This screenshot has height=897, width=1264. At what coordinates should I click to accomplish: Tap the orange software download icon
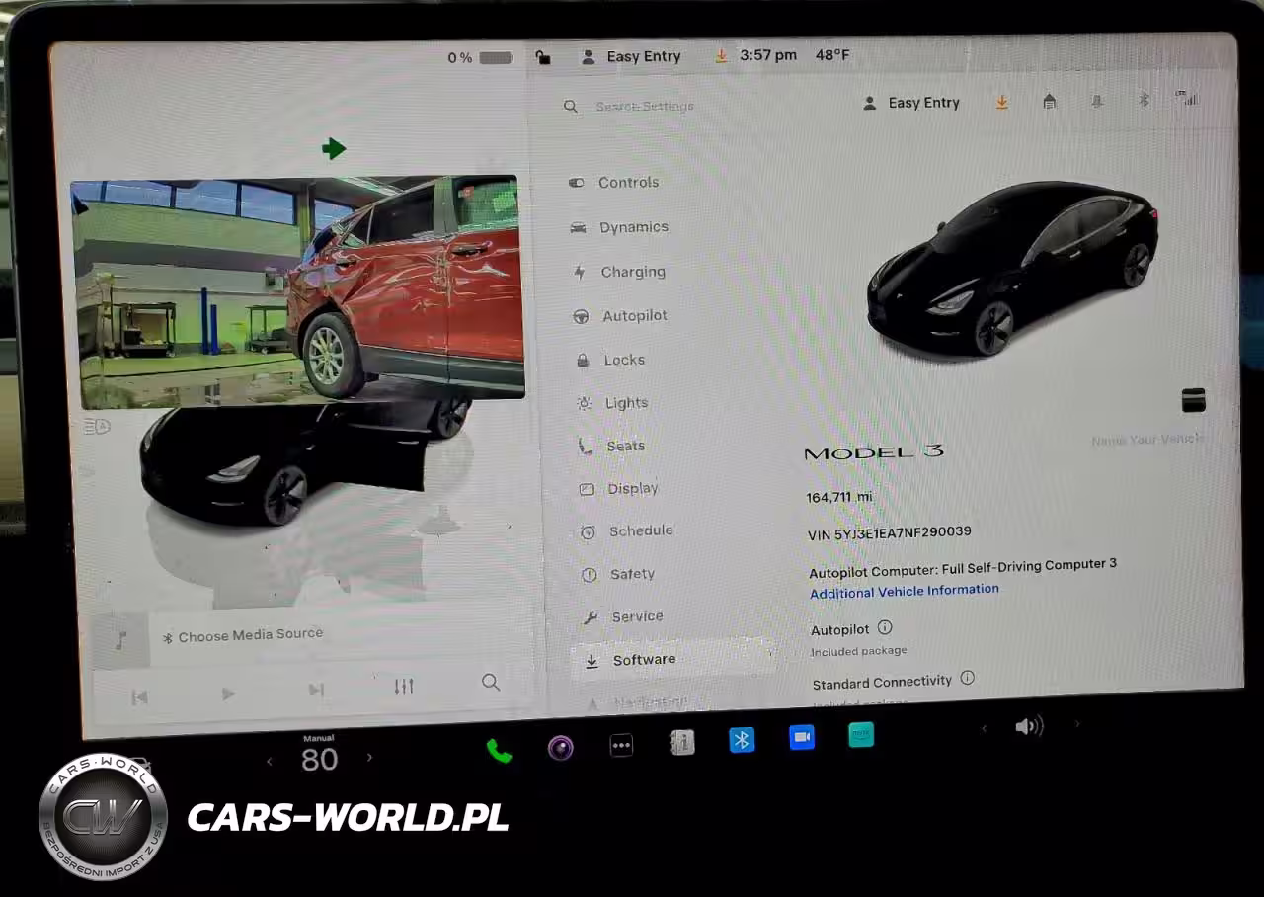(x=1002, y=102)
